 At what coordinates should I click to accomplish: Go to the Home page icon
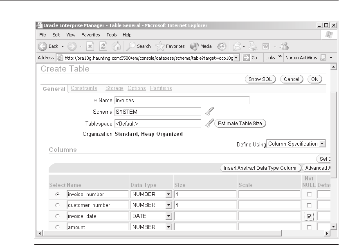point(116,46)
